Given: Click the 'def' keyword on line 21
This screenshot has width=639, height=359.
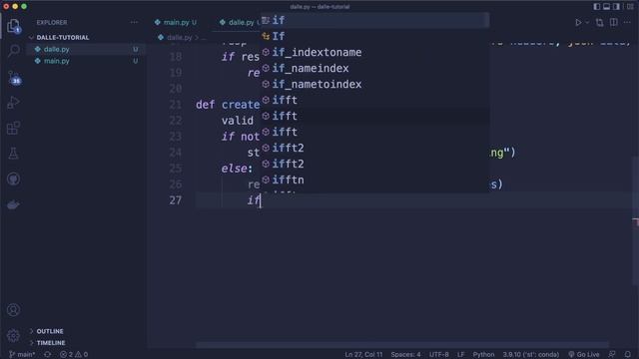Looking at the screenshot, I should click(205, 104).
